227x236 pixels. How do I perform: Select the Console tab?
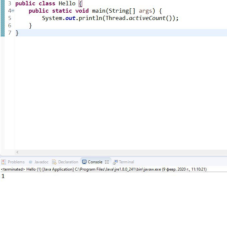(x=95, y=162)
